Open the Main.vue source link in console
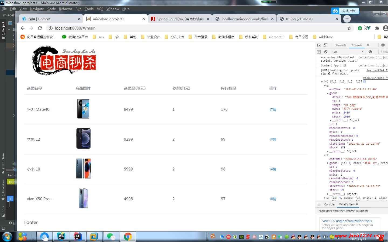Image resolution: width=388 pixels, height=242 pixels. pyautogui.click(x=376, y=78)
